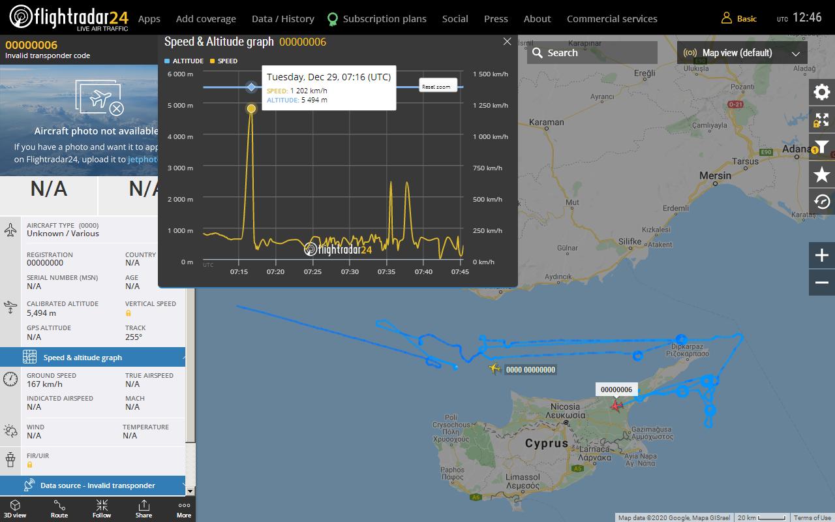Image resolution: width=835 pixels, height=522 pixels.
Task: Open Subscription plans page
Action: coord(385,19)
